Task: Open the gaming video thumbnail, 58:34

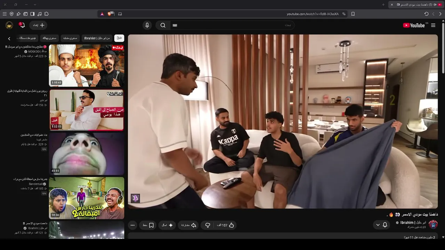Action: pyautogui.click(x=87, y=198)
